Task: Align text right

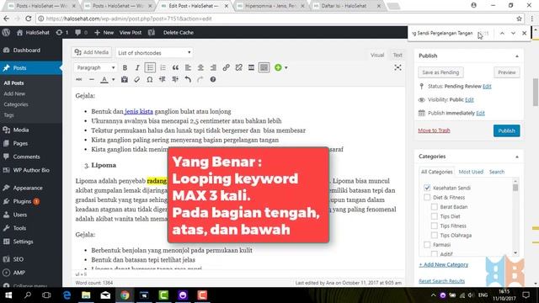Action: pos(213,67)
